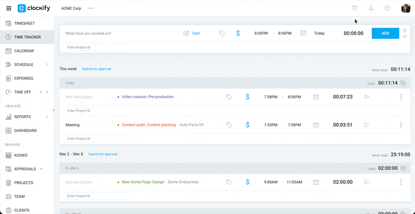Screen dimensions: 415x214
Task: Click the notification bell icon
Action: click(x=371, y=8)
